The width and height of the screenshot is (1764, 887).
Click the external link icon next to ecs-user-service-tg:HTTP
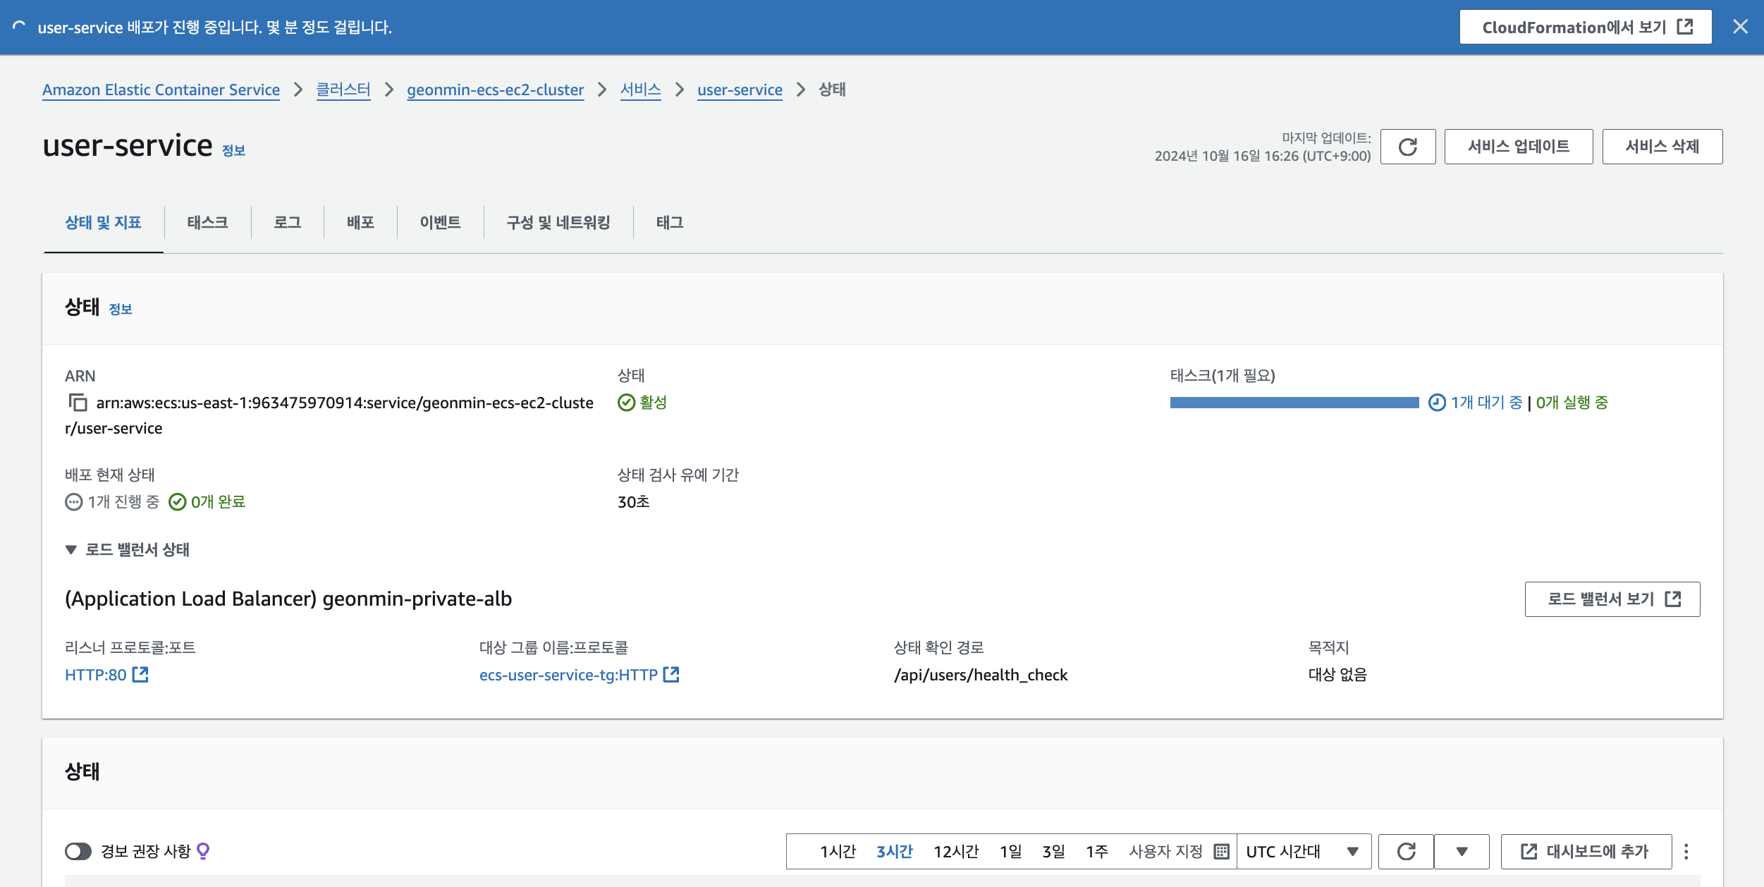(671, 675)
